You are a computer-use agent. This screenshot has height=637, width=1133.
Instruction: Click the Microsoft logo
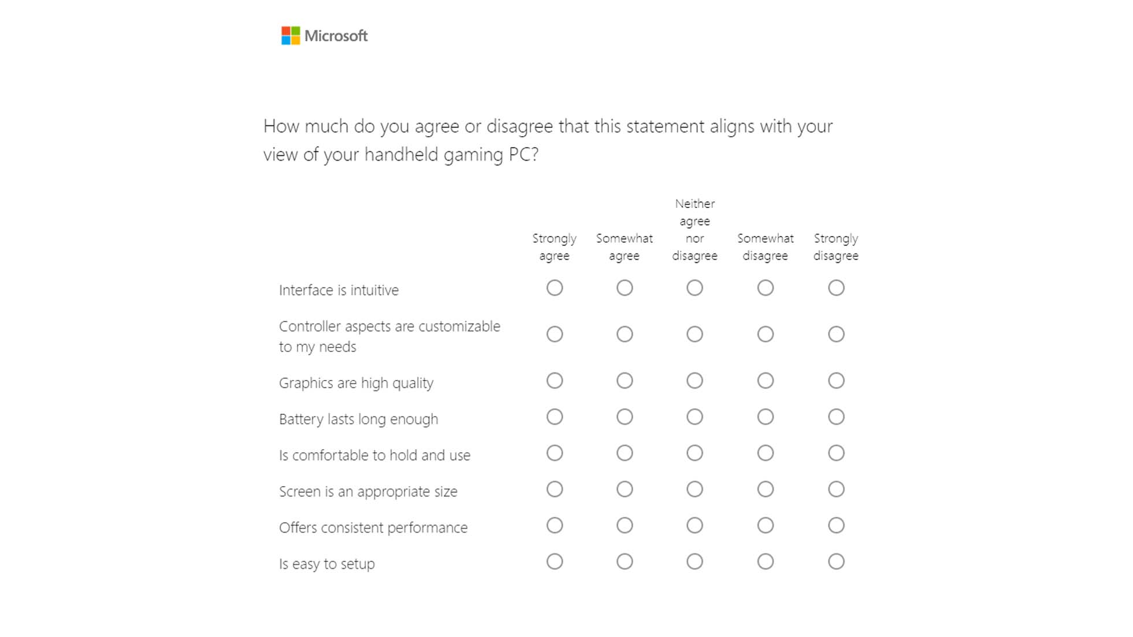click(x=325, y=36)
